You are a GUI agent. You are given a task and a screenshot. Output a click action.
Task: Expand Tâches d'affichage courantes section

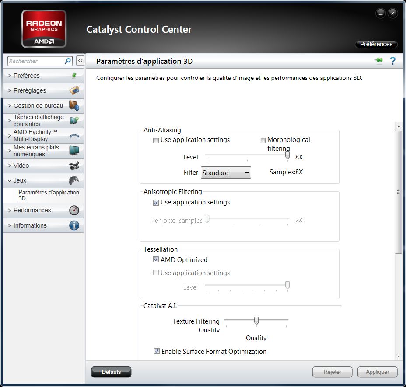click(x=10, y=121)
